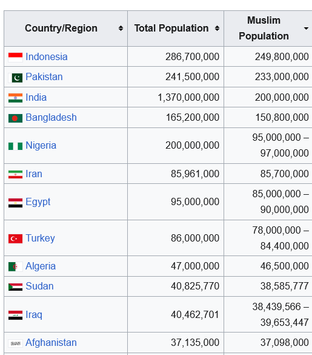Click the Pakistan flag icon
The height and width of the screenshot is (355, 312).
click(15, 78)
